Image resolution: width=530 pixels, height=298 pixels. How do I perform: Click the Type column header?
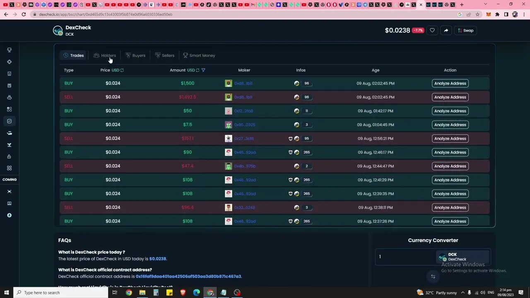click(x=69, y=70)
